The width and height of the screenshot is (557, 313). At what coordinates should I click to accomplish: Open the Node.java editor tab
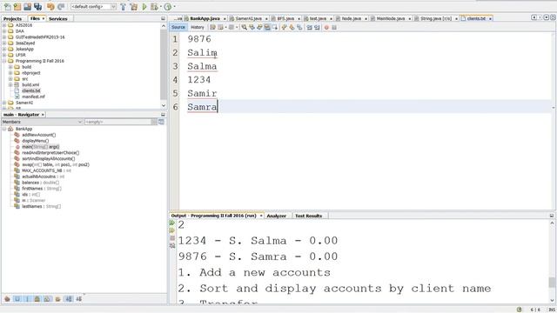[x=351, y=18]
